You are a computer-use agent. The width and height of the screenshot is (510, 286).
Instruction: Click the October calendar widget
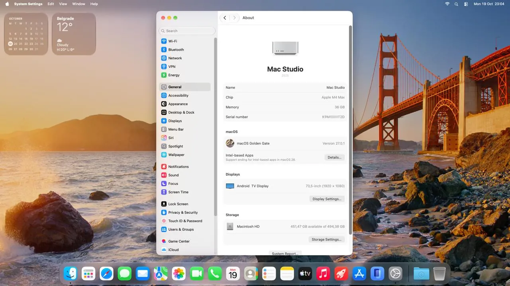click(x=26, y=34)
